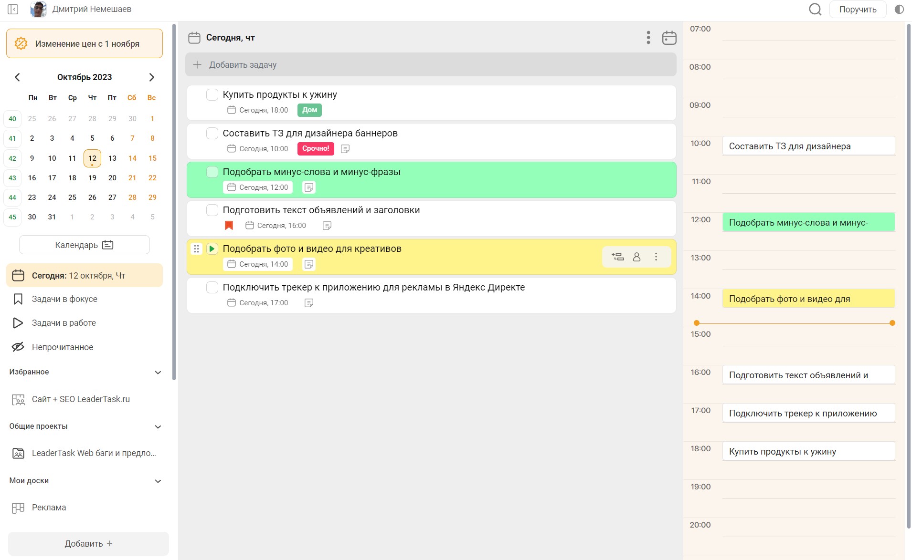Open the note icon on the Яндекс Директ task
912x560 pixels.
point(309,303)
